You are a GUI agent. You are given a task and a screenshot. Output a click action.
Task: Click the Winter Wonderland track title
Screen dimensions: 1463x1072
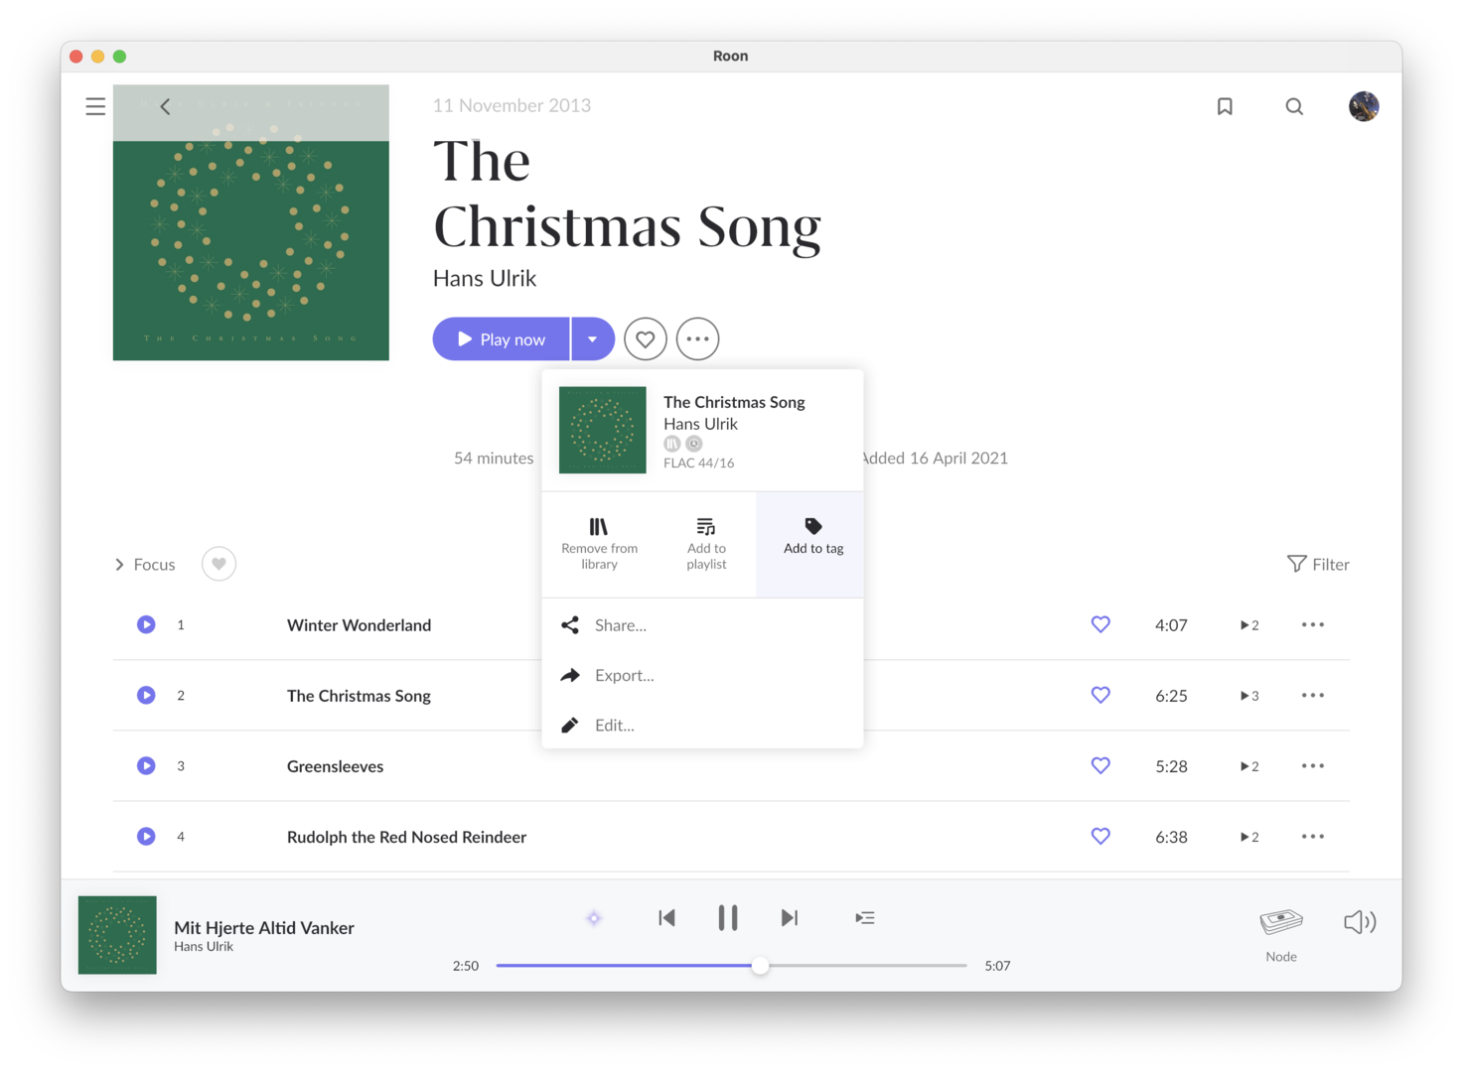[360, 625]
